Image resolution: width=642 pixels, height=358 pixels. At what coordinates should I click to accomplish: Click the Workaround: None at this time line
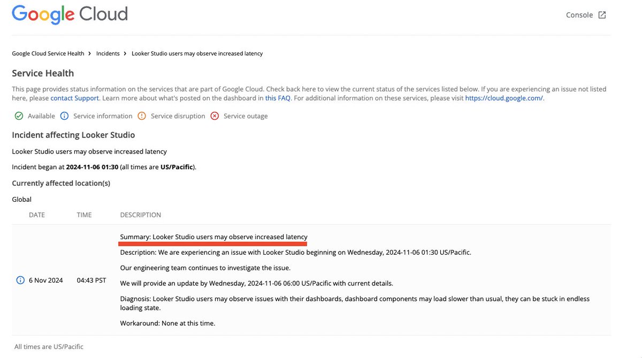point(167,323)
